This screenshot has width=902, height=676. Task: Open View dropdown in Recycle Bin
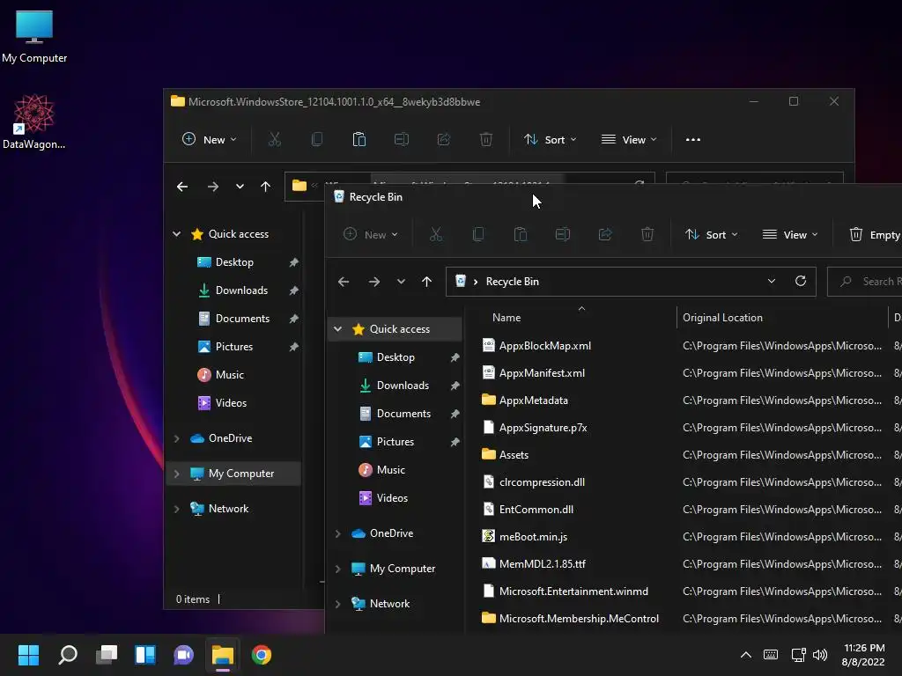click(790, 234)
